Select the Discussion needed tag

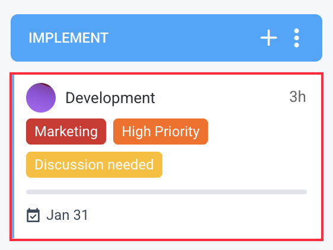94,165
